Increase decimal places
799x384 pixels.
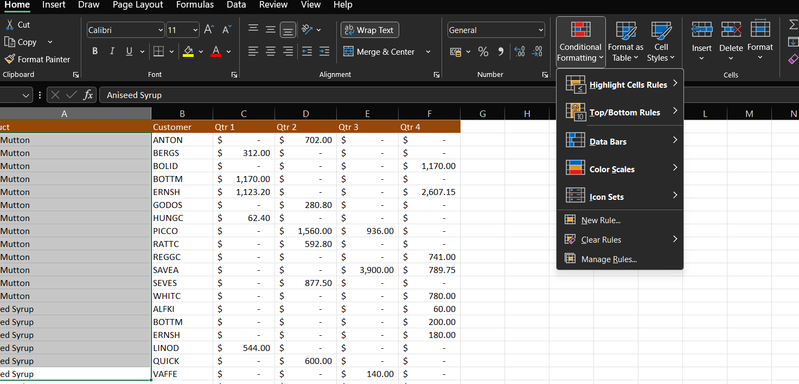[519, 51]
